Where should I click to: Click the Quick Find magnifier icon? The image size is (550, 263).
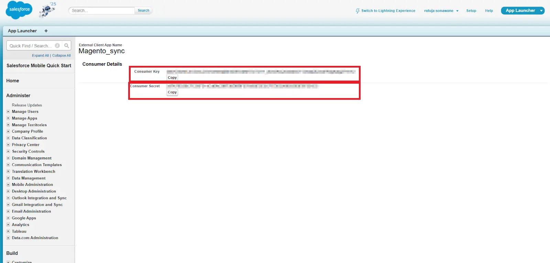click(67, 46)
